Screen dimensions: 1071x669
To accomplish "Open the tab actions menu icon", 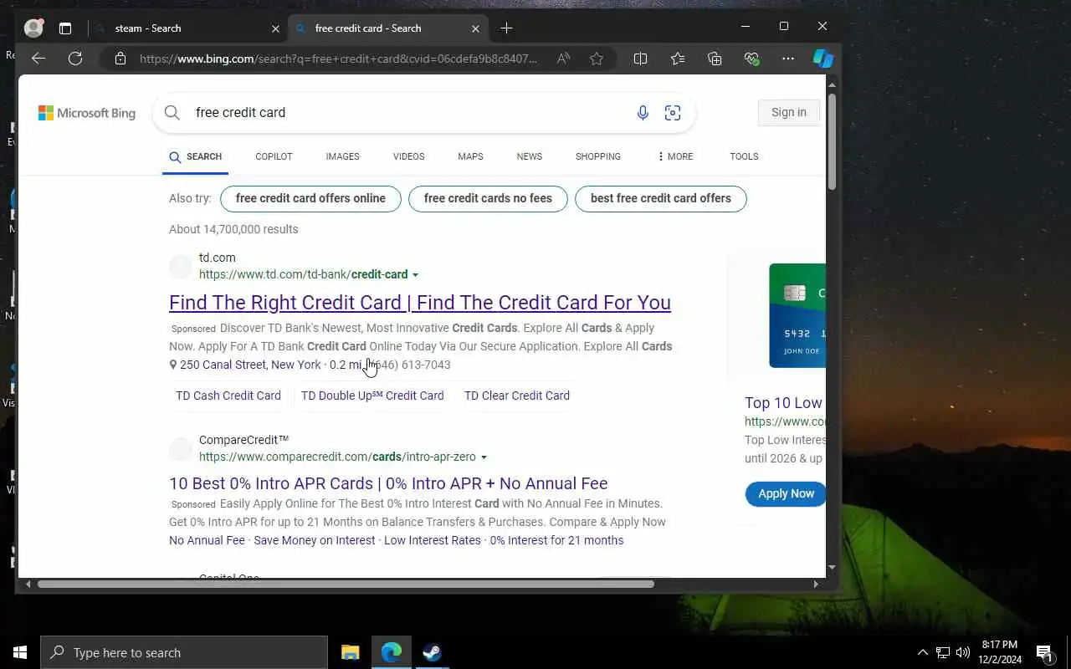I will tap(65, 28).
